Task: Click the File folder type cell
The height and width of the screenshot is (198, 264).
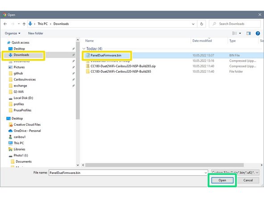Action: click(236, 71)
